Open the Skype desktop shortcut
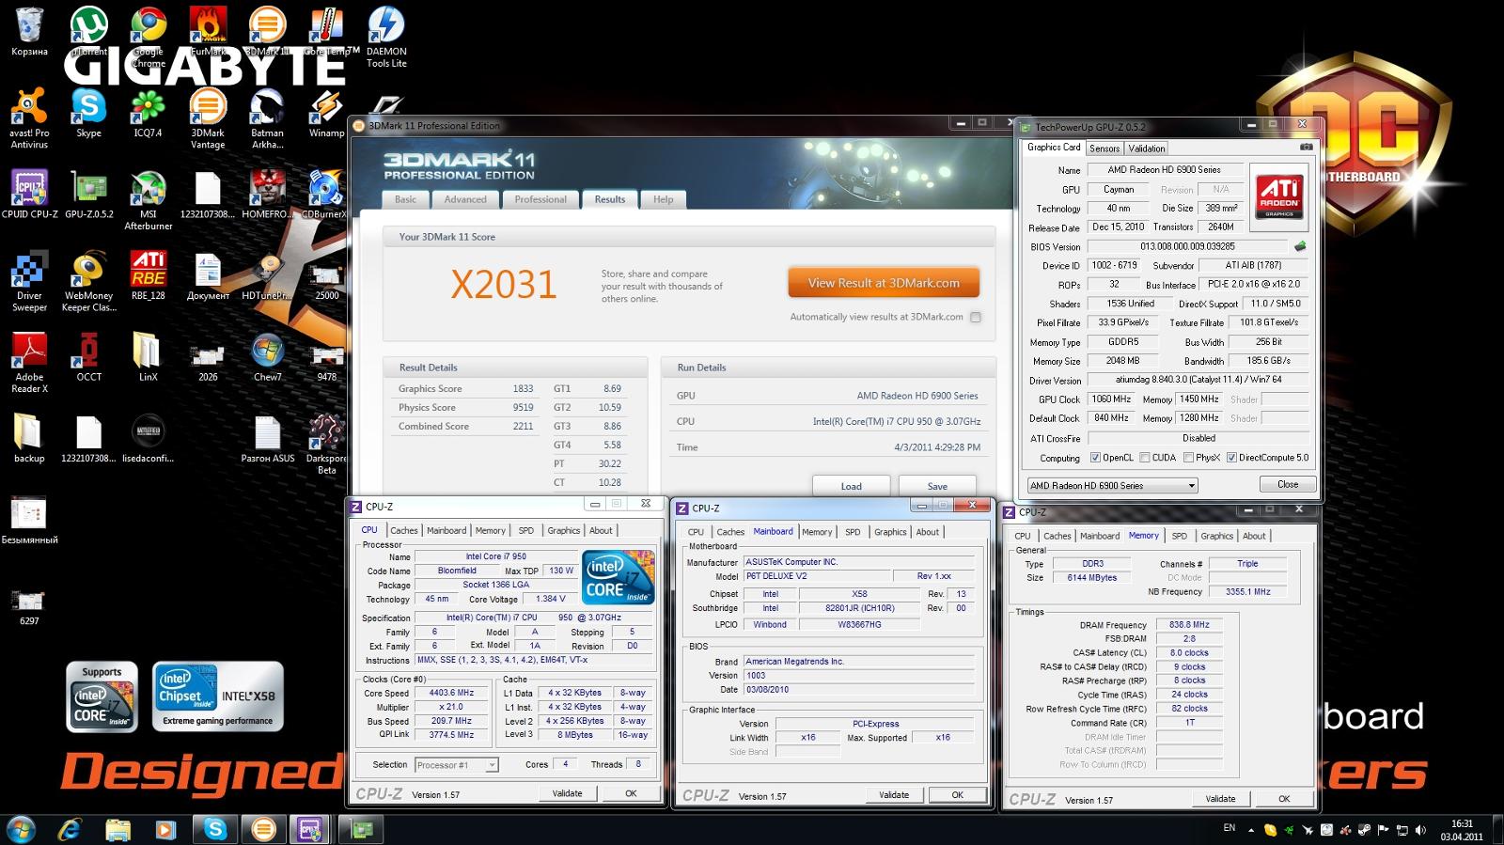This screenshot has height=845, width=1504. click(89, 113)
